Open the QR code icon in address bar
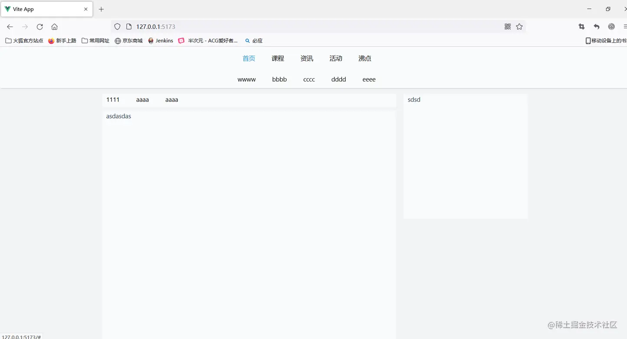The height and width of the screenshot is (339, 627). coord(508,26)
